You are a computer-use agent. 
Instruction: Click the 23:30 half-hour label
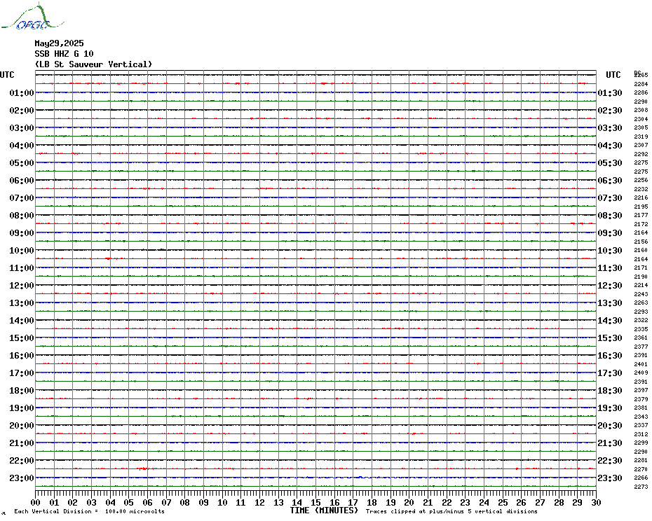point(610,478)
